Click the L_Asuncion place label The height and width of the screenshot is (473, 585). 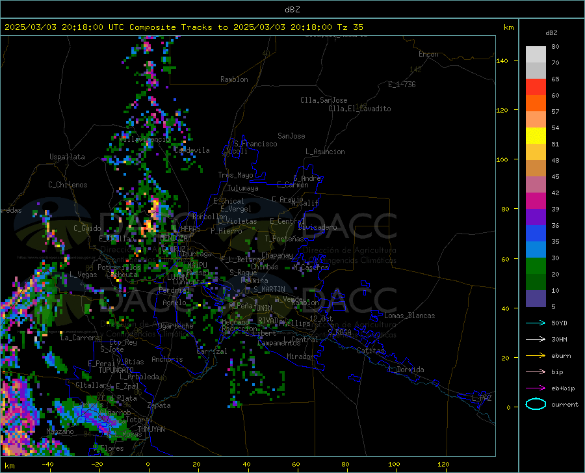click(325, 152)
